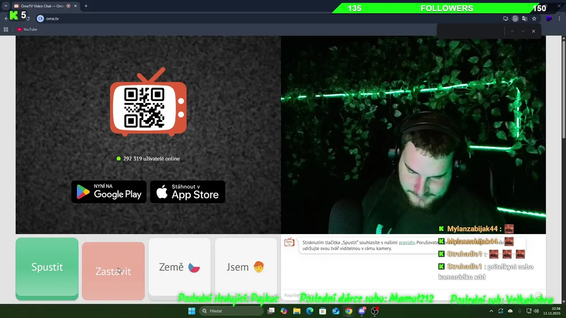This screenshot has width=566, height=318.
Task: Click the microphone tray icon
Action: click(x=520, y=311)
